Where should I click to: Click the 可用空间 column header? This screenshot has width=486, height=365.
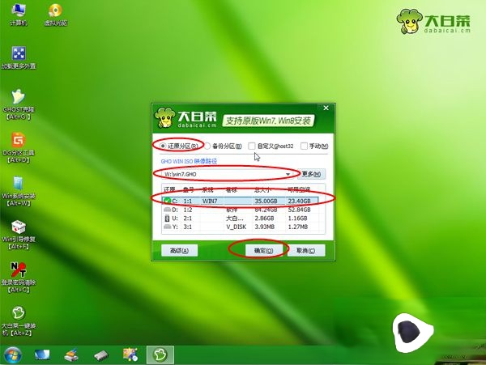tap(299, 189)
